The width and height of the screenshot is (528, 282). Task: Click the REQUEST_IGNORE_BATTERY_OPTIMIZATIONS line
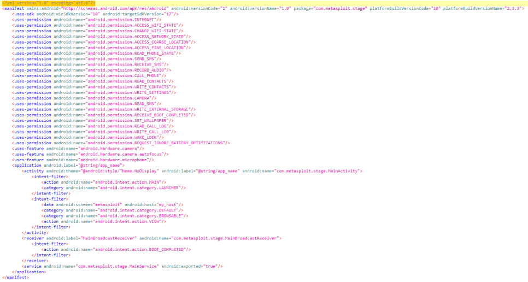coord(121,143)
